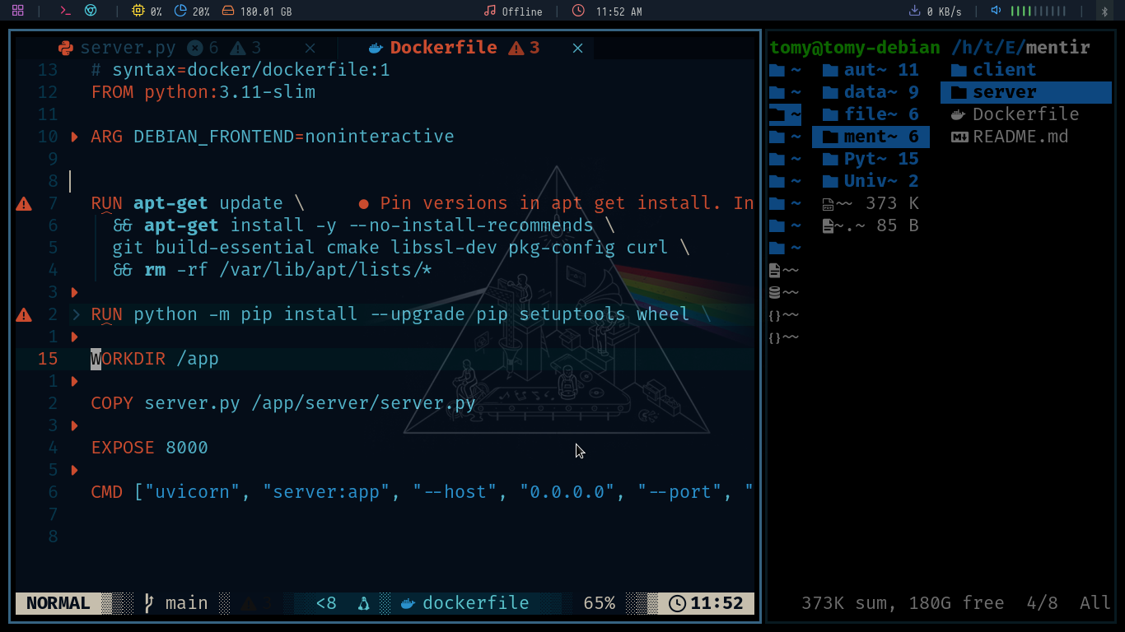The height and width of the screenshot is (632, 1125).
Task: Click the 'Pin versions in apt get install' diagnostic
Action: pos(557,203)
